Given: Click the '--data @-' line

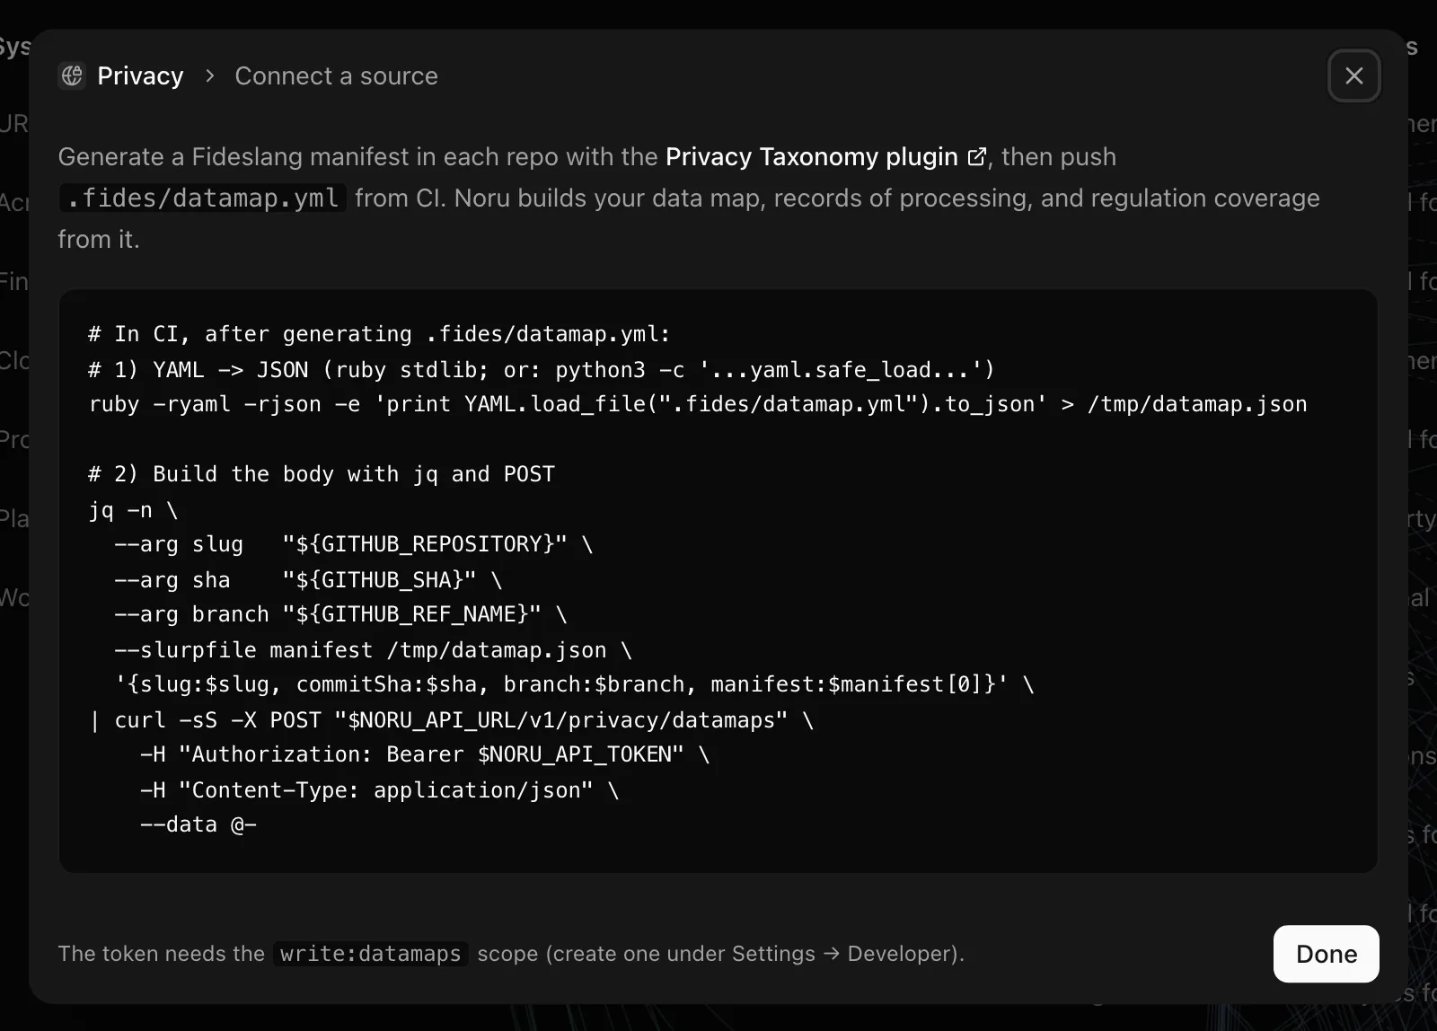Looking at the screenshot, I should click(198, 824).
